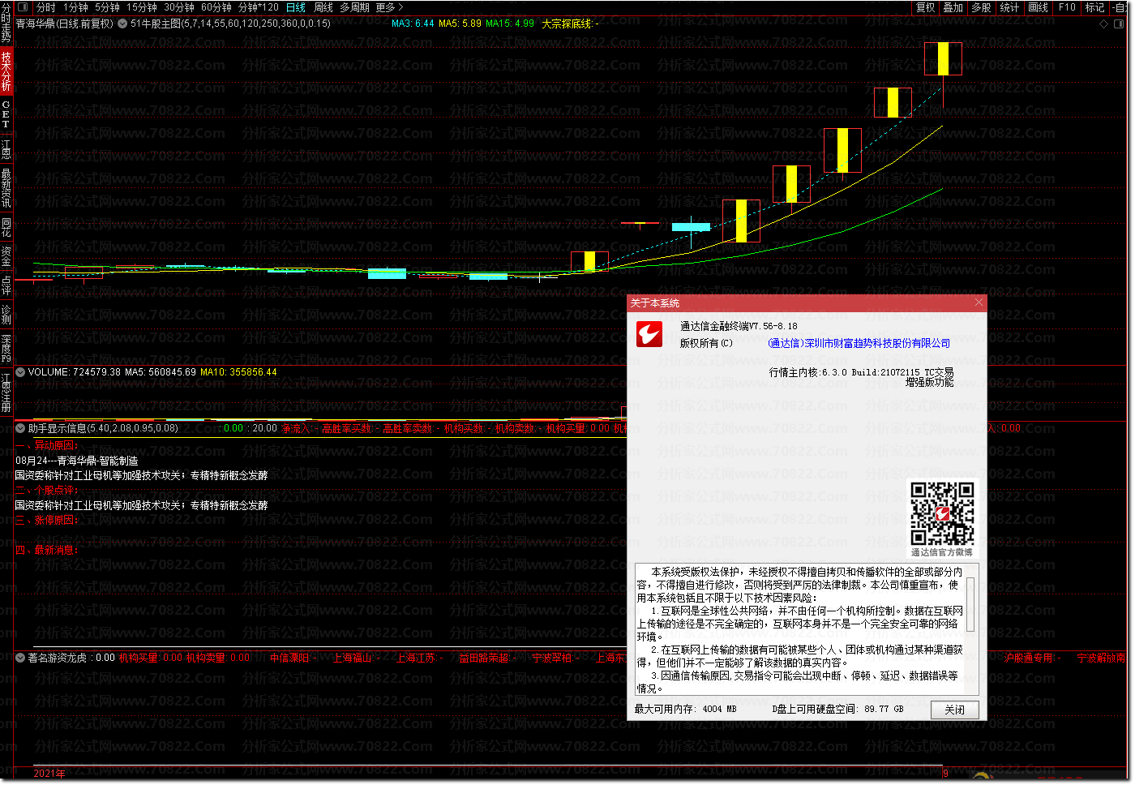The height and width of the screenshot is (785, 1135).
Task: Expand the 助手显示信息 indicator dropdown arrow
Action: (21, 428)
